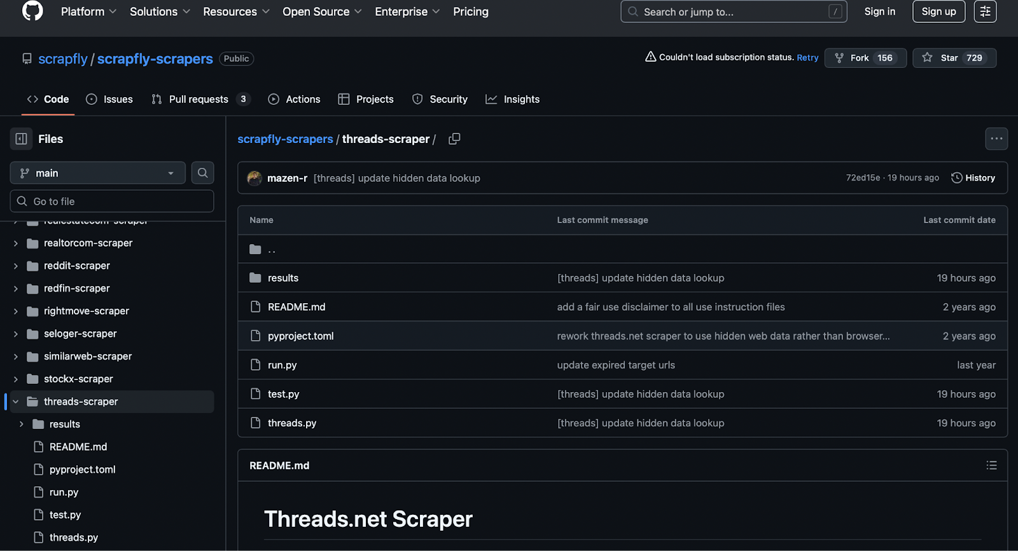Copy the threads-scraper path icon
The width and height of the screenshot is (1018, 551).
(454, 139)
